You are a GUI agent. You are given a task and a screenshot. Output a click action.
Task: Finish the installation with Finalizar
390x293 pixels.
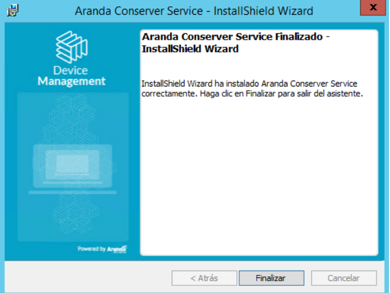click(x=271, y=278)
